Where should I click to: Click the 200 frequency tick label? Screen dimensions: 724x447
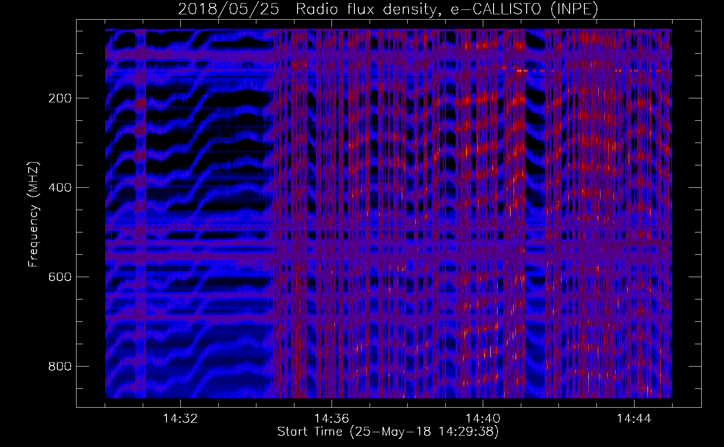click(60, 98)
